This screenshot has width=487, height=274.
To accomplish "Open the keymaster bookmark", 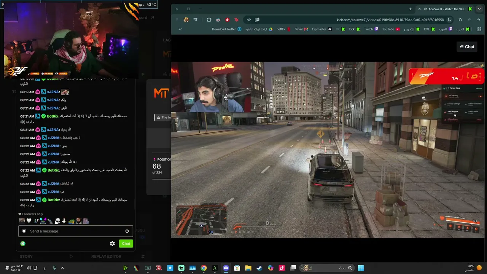I will click(321, 29).
